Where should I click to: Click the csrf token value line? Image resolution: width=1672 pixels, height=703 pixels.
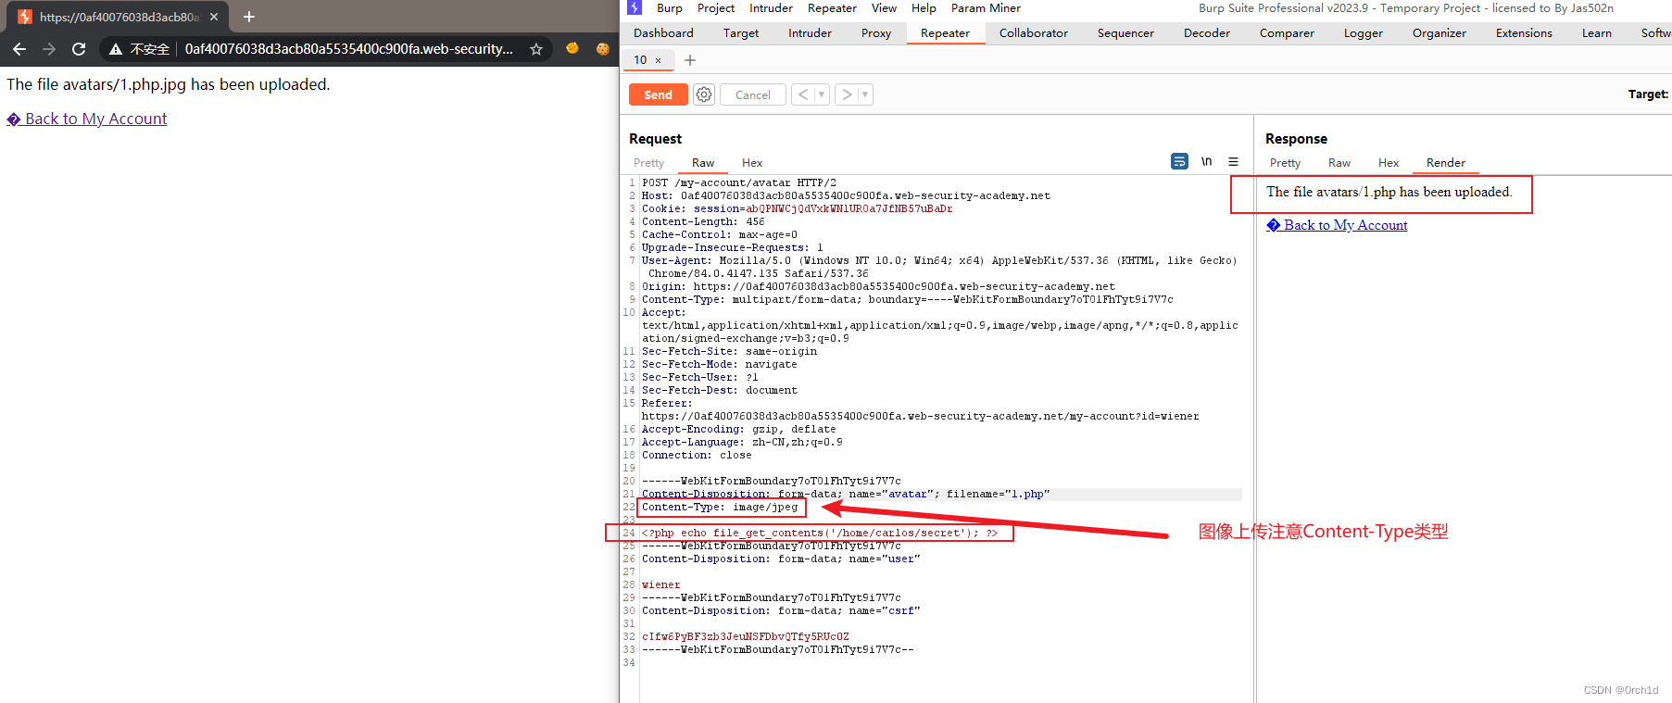746,636
